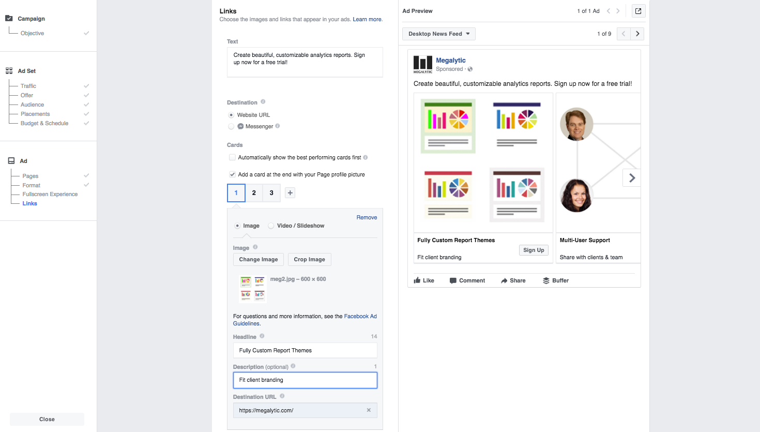Click the Change Image button

pos(259,259)
